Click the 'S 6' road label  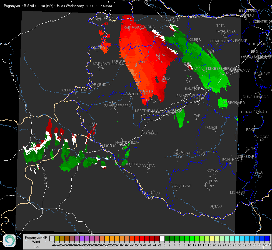click(51, 21)
